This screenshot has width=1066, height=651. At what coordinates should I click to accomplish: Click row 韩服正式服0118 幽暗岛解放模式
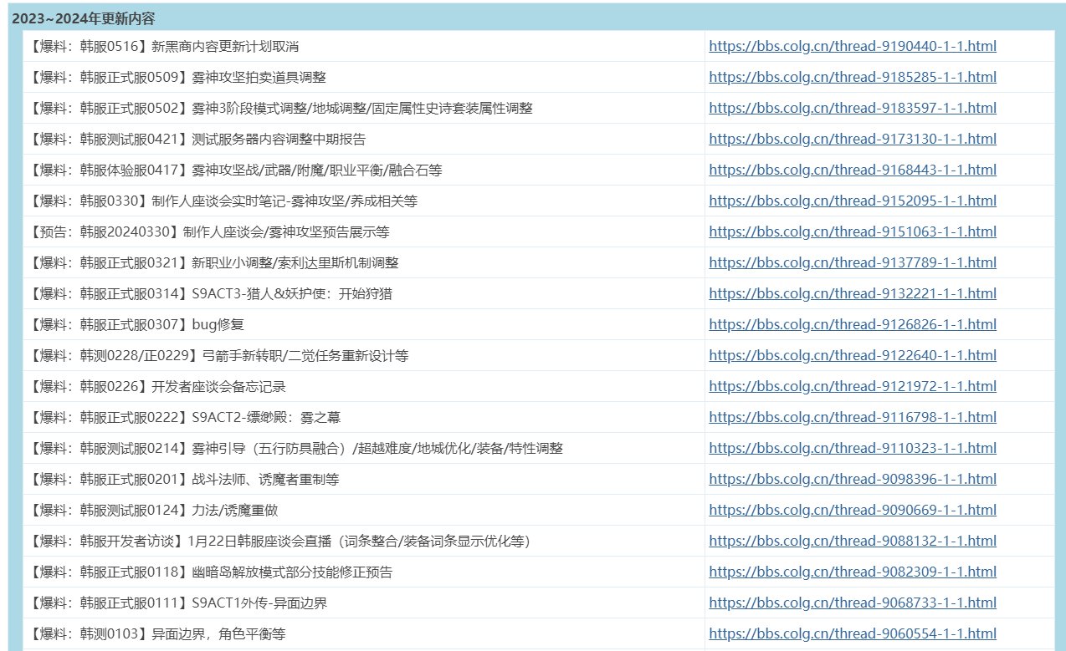(x=539, y=572)
